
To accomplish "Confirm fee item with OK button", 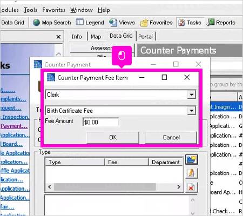I will click(113, 137).
